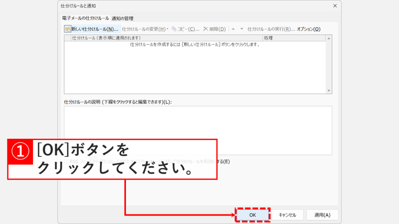Click the move rule down arrow
Image resolution: width=399 pixels, height=224 pixels.
[x=242, y=29]
